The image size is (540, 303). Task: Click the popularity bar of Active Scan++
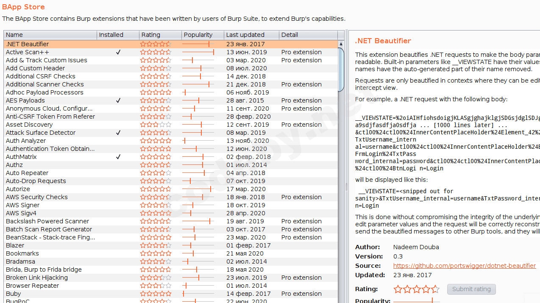pos(198,52)
